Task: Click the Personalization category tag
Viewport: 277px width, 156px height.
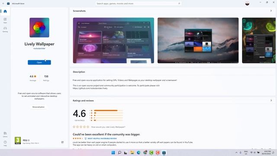Action: pos(39,107)
